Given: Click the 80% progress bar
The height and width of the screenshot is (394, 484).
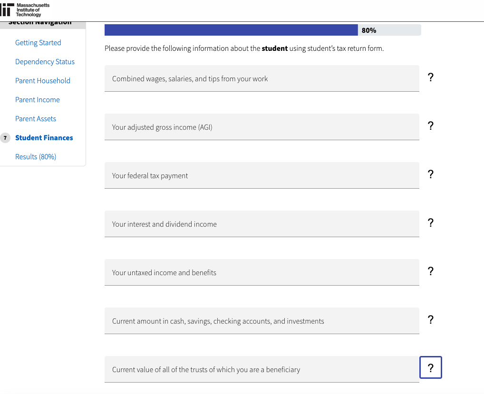Looking at the screenshot, I should [x=262, y=30].
